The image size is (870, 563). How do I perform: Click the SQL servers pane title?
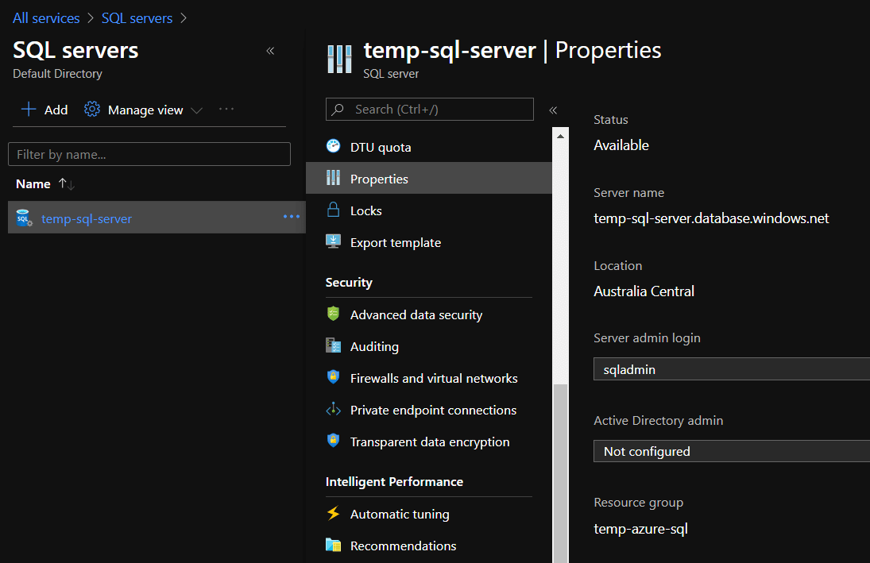[75, 51]
